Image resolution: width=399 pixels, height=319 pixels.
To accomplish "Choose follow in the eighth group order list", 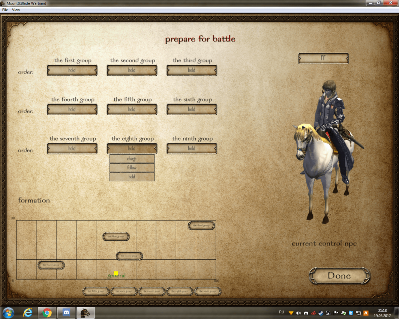I will pyautogui.click(x=132, y=168).
